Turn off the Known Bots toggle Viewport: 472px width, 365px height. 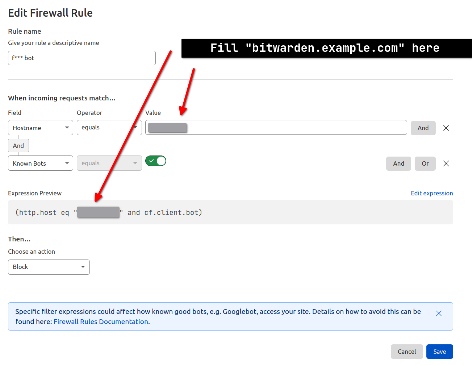click(156, 161)
